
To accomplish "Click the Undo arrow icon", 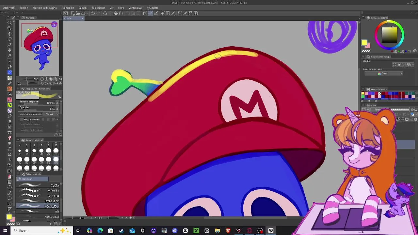I will click(93, 13).
